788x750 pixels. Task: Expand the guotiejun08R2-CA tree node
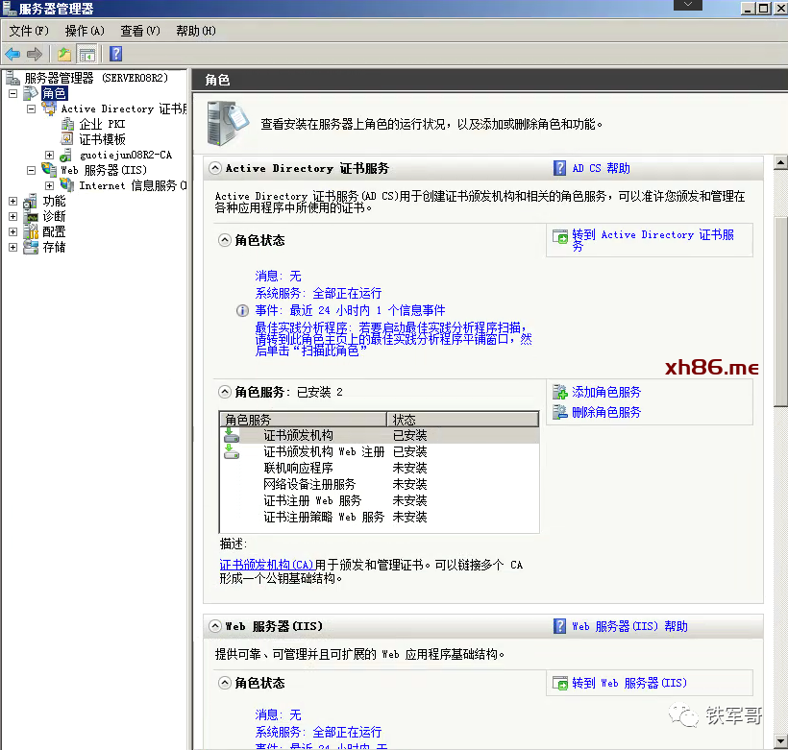click(x=49, y=155)
